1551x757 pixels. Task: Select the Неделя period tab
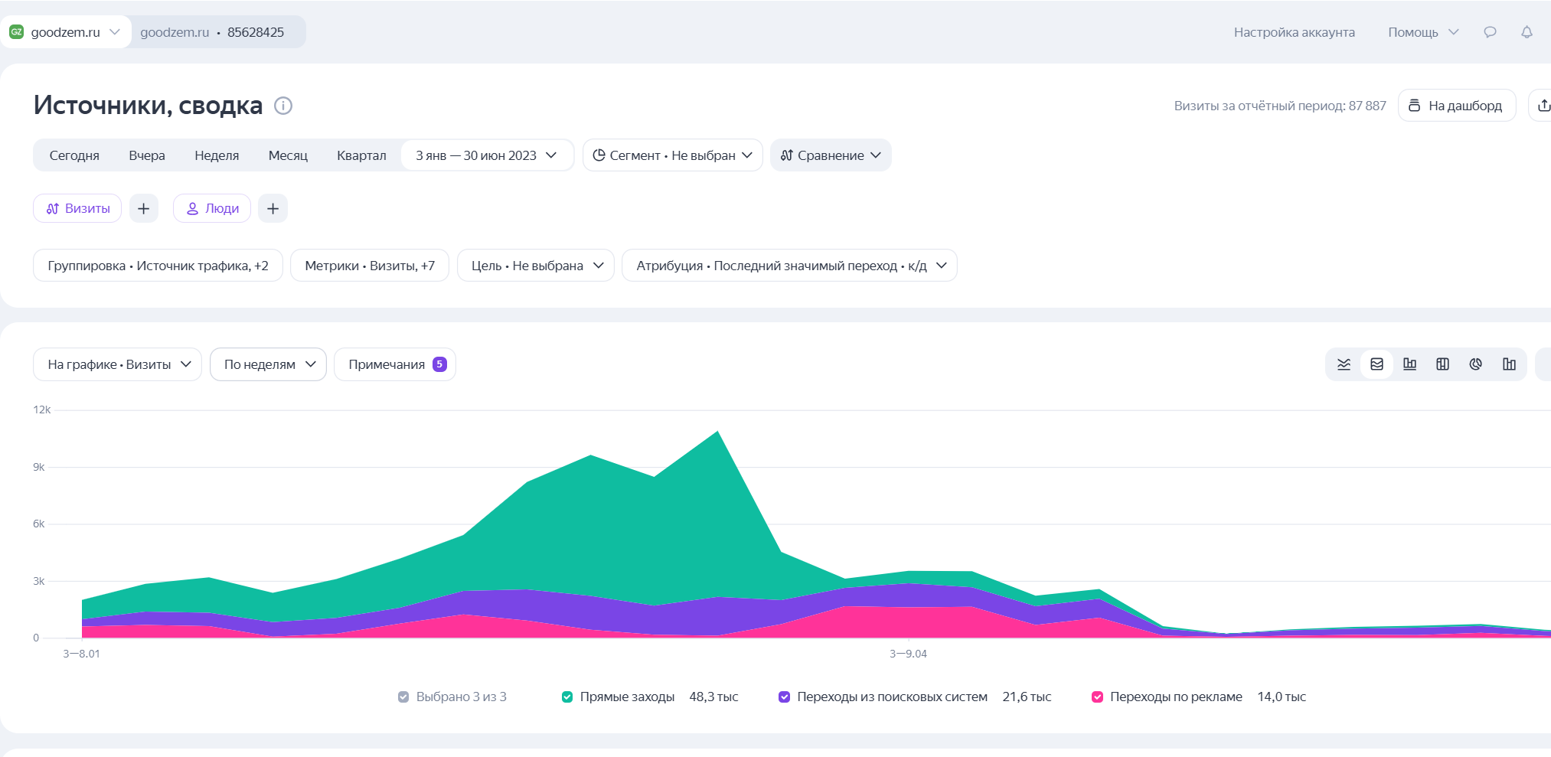217,155
